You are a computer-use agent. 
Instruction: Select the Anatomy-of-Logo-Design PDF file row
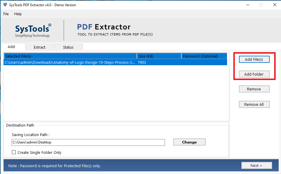coord(115,63)
